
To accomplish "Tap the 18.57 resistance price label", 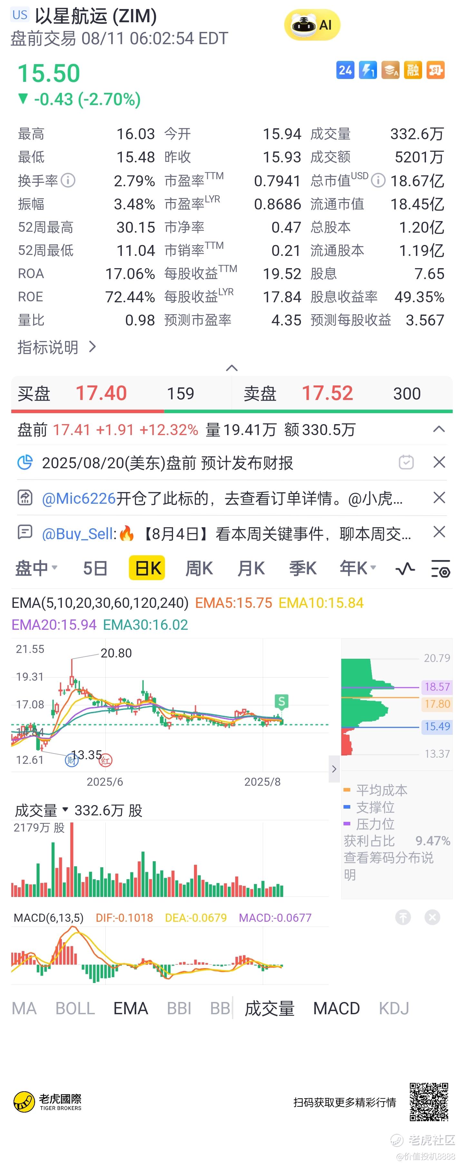I will [x=437, y=686].
